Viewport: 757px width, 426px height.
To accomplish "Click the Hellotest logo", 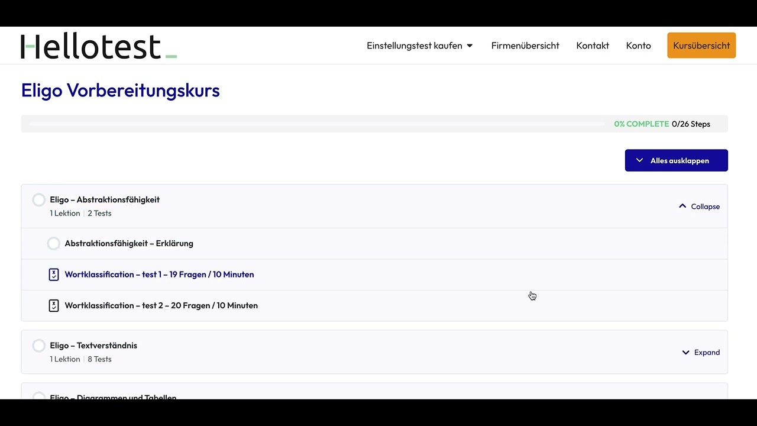I will (x=99, y=46).
